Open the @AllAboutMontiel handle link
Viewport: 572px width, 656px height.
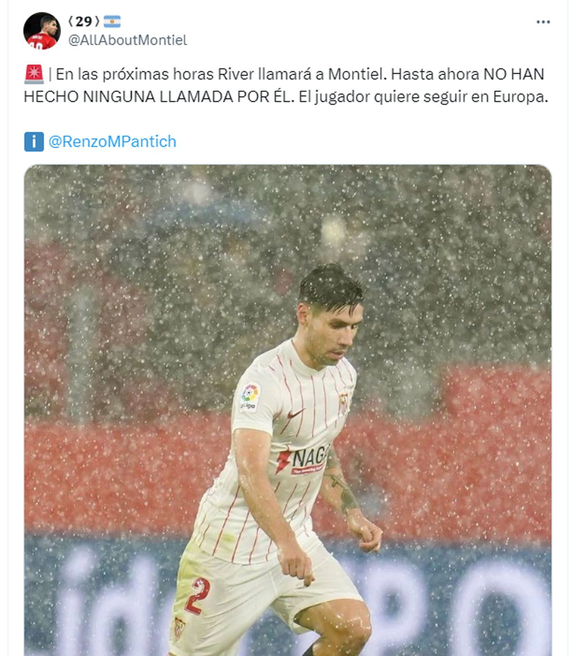coord(128,40)
